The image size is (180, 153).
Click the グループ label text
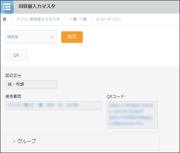pyautogui.click(x=27, y=141)
